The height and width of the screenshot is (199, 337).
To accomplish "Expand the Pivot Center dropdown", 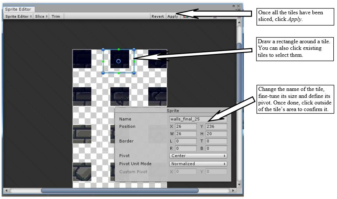I will (x=198, y=156).
